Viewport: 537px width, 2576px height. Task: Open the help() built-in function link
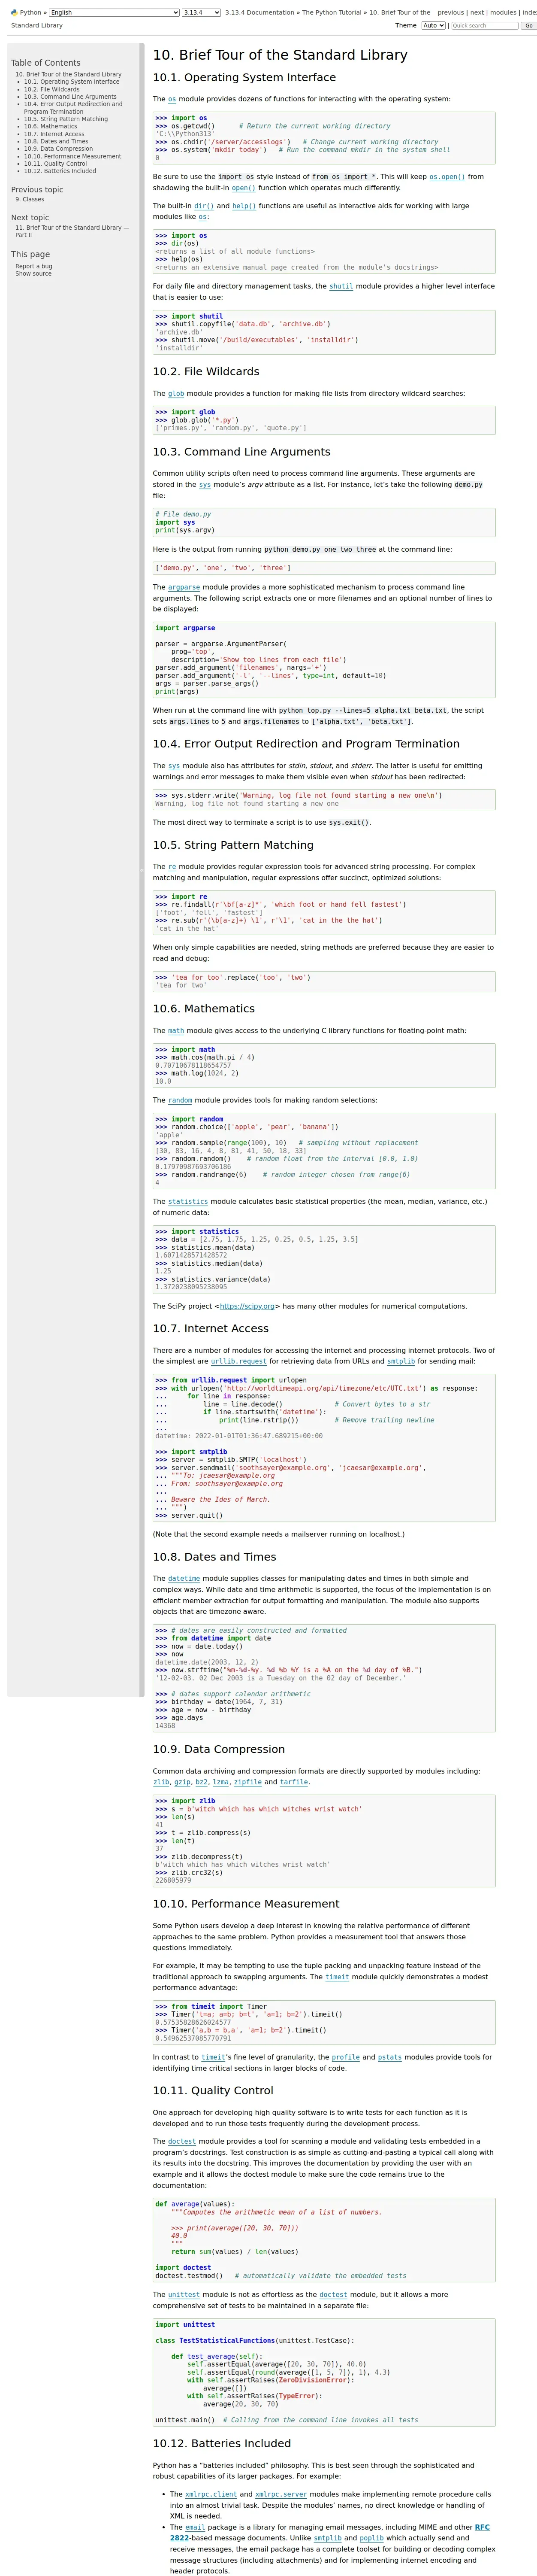click(x=244, y=206)
